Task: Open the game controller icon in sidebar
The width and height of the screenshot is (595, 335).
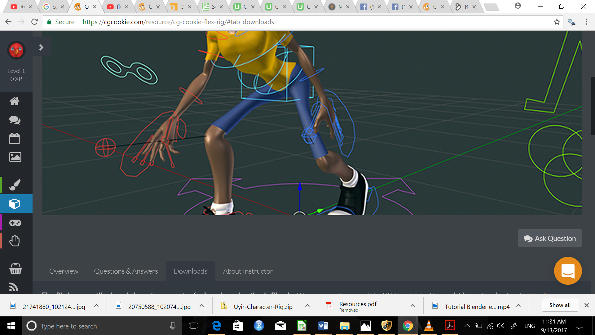Action: tap(15, 222)
